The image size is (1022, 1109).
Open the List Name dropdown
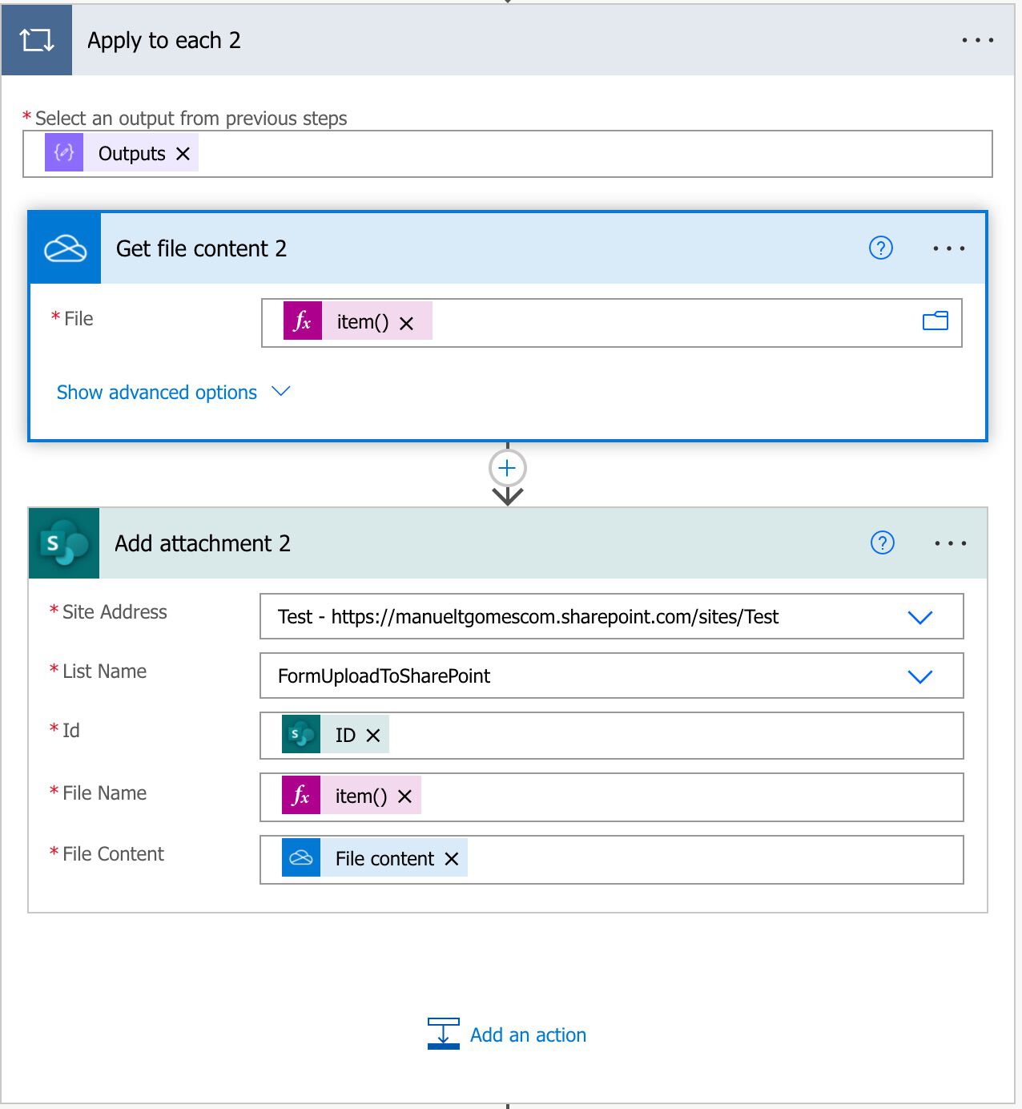coord(920,675)
